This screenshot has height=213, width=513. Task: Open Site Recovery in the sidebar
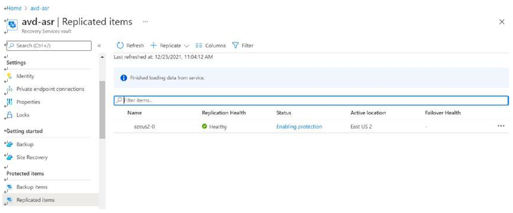(x=32, y=157)
